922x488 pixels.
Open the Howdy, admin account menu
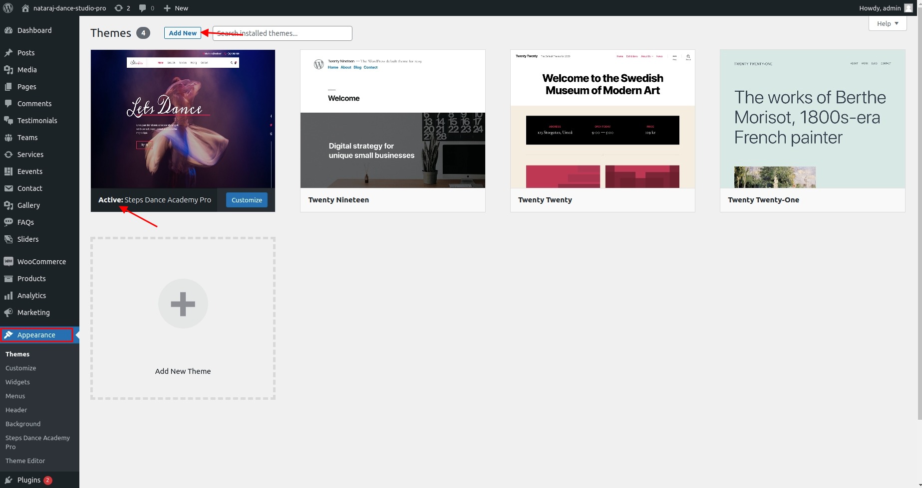click(886, 8)
